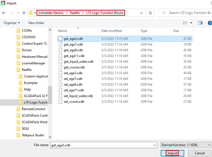Screen dimensions: 212x157
Task: Select the SCADAPack Workbench folder
Action: [32, 122]
